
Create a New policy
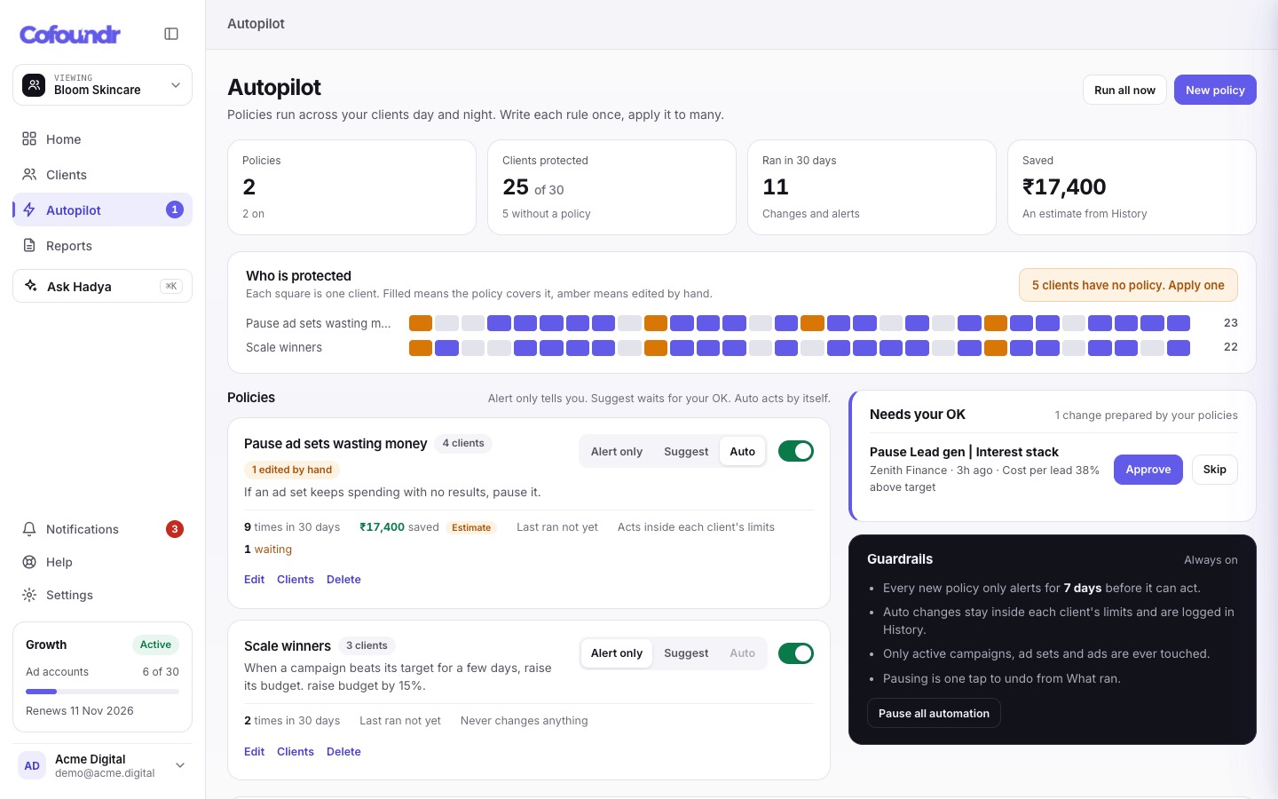[x=1215, y=90]
